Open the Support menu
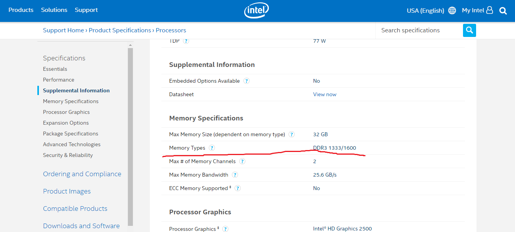Viewport: 515px width, 232px height. (x=86, y=10)
